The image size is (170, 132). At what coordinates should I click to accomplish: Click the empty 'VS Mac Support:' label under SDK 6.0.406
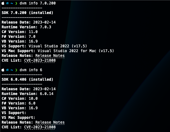[18, 117]
